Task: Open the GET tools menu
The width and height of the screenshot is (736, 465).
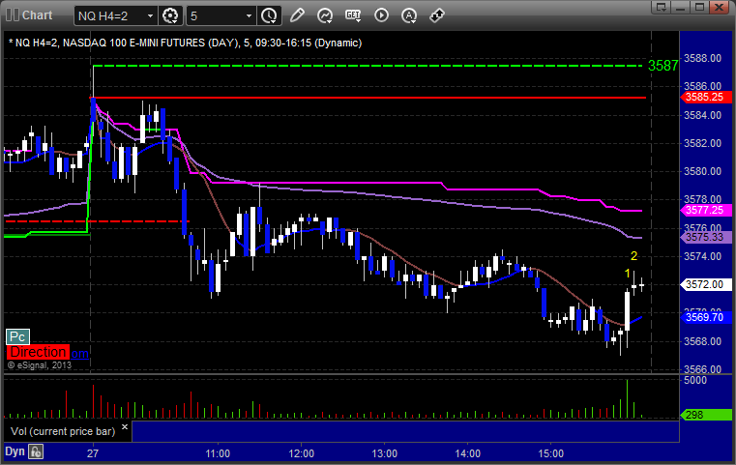Action: pos(353,15)
